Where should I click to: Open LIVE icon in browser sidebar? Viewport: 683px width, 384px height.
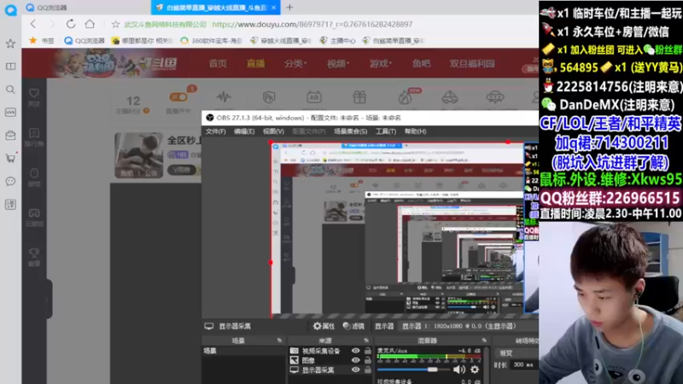coord(10,113)
